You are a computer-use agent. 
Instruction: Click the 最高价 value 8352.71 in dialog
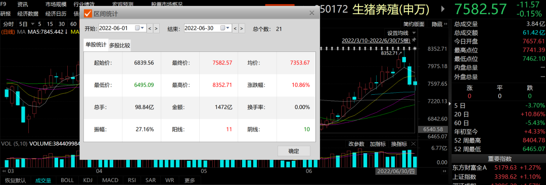pyautogui.click(x=222, y=85)
